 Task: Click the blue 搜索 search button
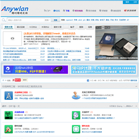click(56, 20)
